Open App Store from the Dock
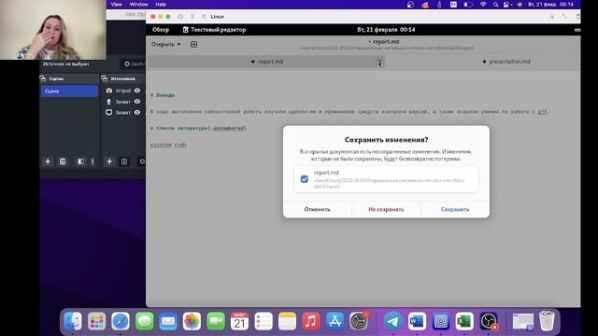 (x=335, y=321)
